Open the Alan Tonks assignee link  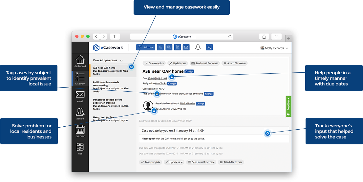click(161, 83)
